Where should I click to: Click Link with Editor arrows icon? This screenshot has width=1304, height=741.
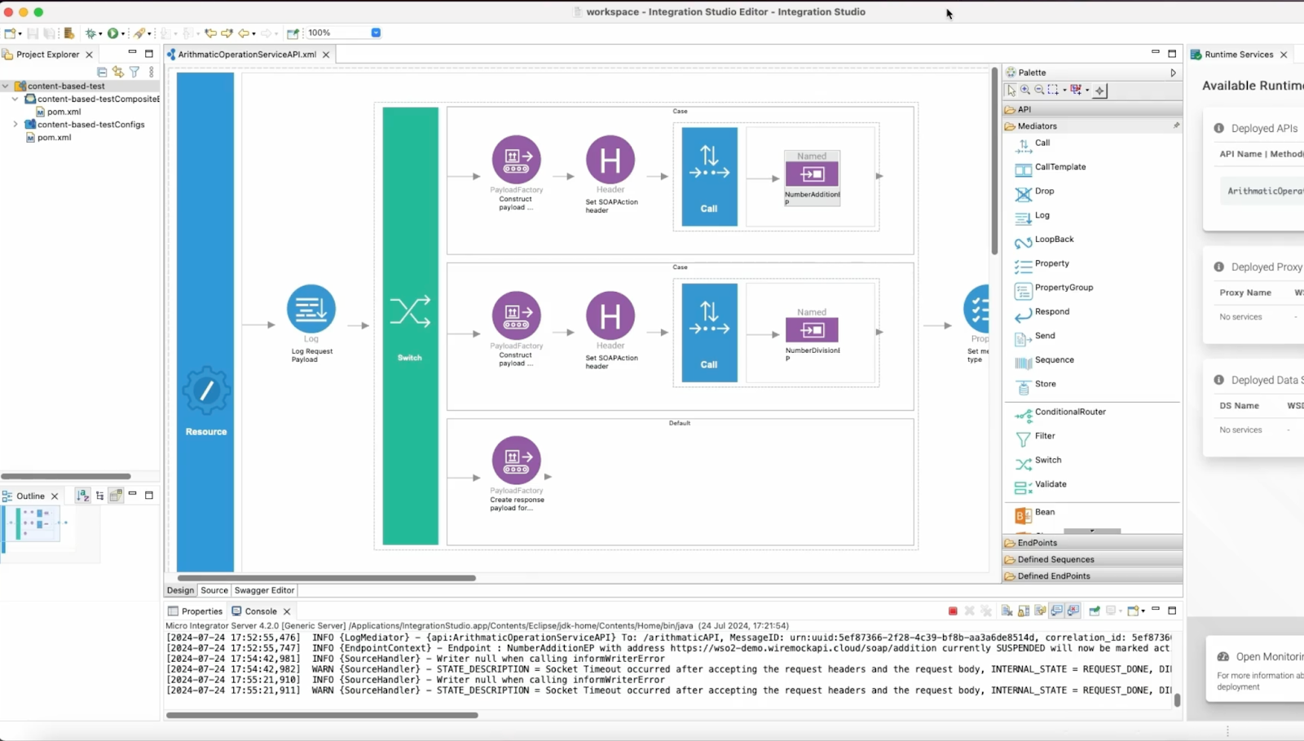pyautogui.click(x=118, y=73)
